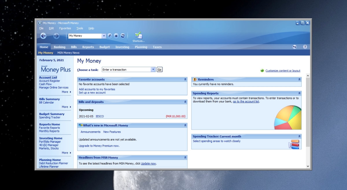
Task: Collapse the Bills and deposits panel
Action: (x=185, y=102)
